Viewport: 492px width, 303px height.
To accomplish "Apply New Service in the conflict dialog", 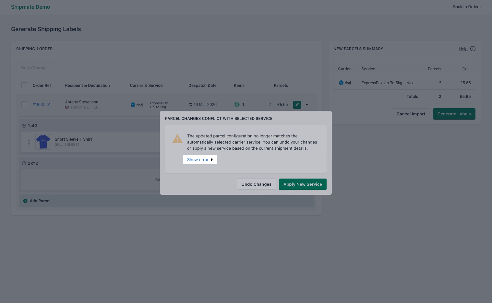I will coord(303,184).
